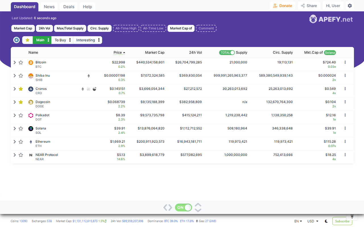Expand the Shiba Inu row details
Viewport: 364px width, 227px height.
click(x=15, y=75)
